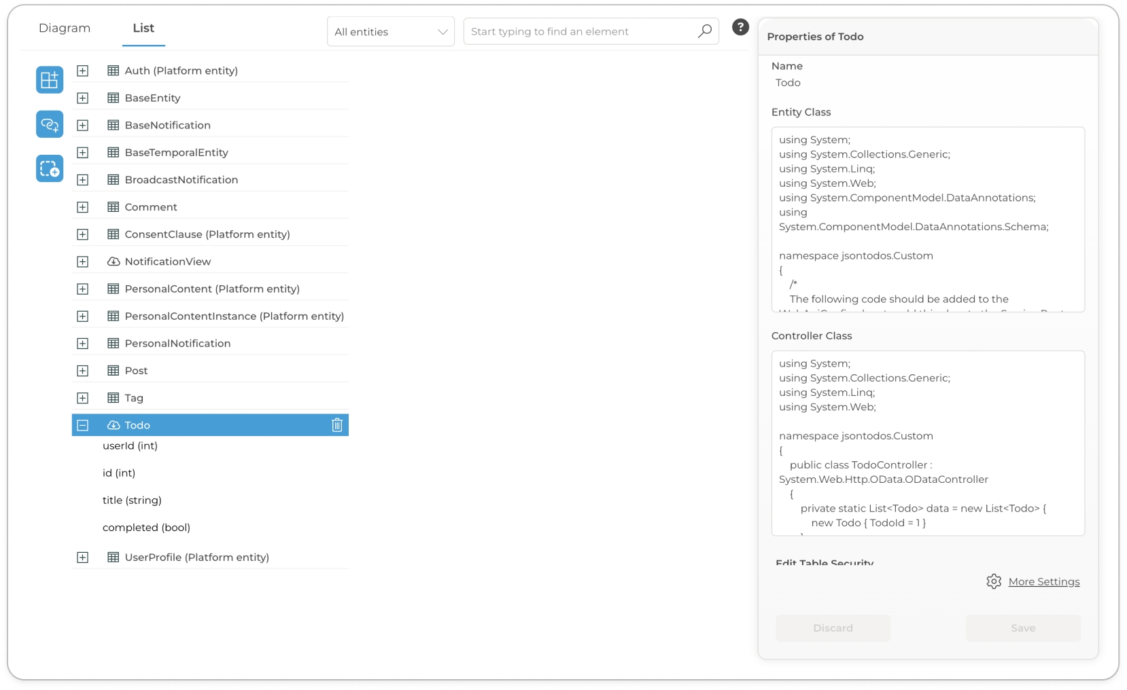Click the add selection group icon
Screen dimensions: 1127x690
[x=50, y=168]
